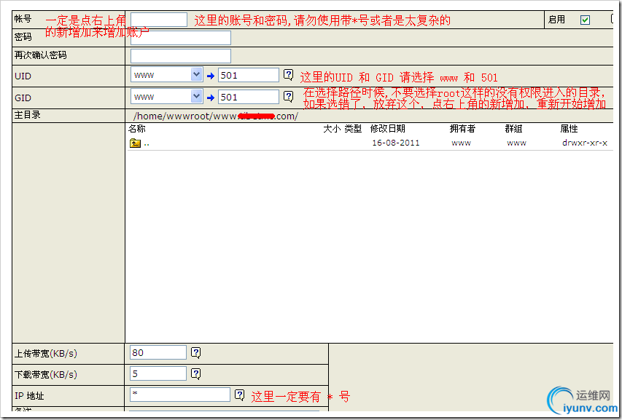This screenshot has height=420, width=622.
Task: Toggle the 启用 (enabled) checkbox
Action: tap(585, 20)
